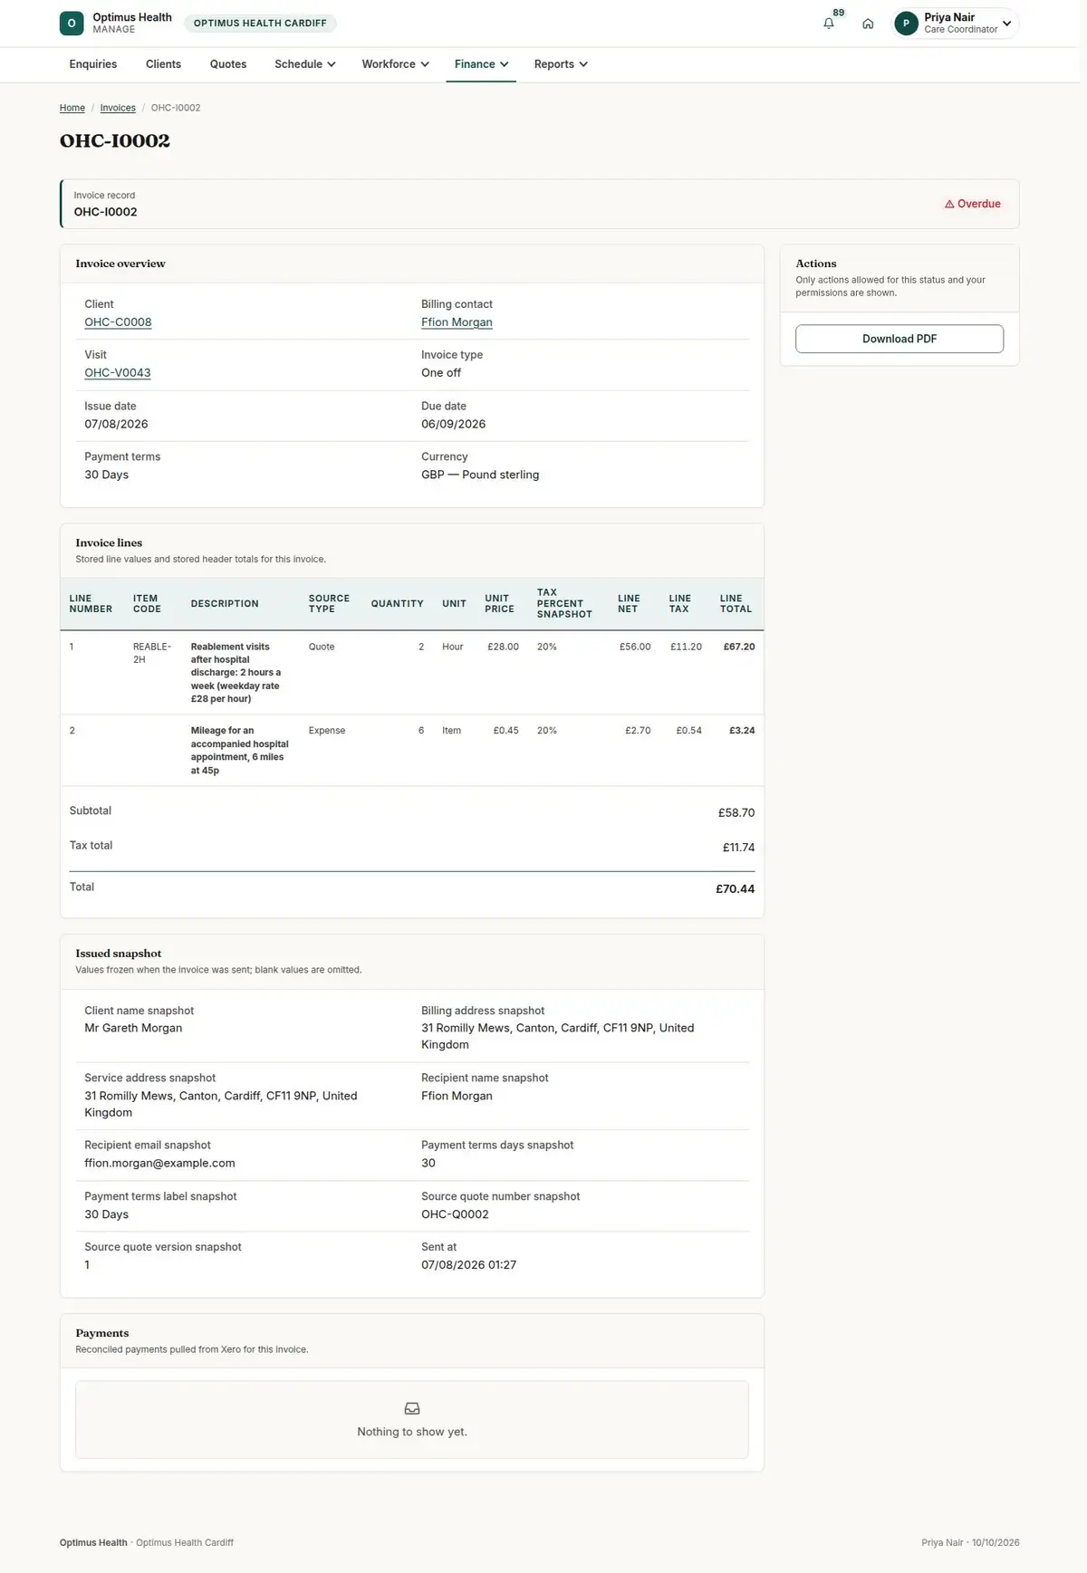The height and width of the screenshot is (1573, 1087).
Task: Click the Expense source type cell
Action: coord(327,731)
